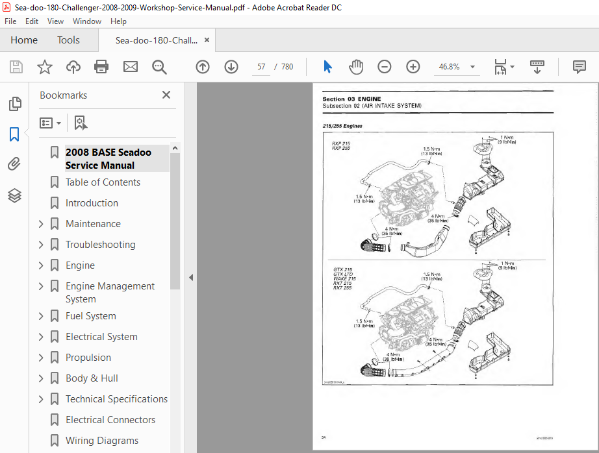Open bookmark Options list icon
This screenshot has width=599, height=453.
tap(46, 123)
